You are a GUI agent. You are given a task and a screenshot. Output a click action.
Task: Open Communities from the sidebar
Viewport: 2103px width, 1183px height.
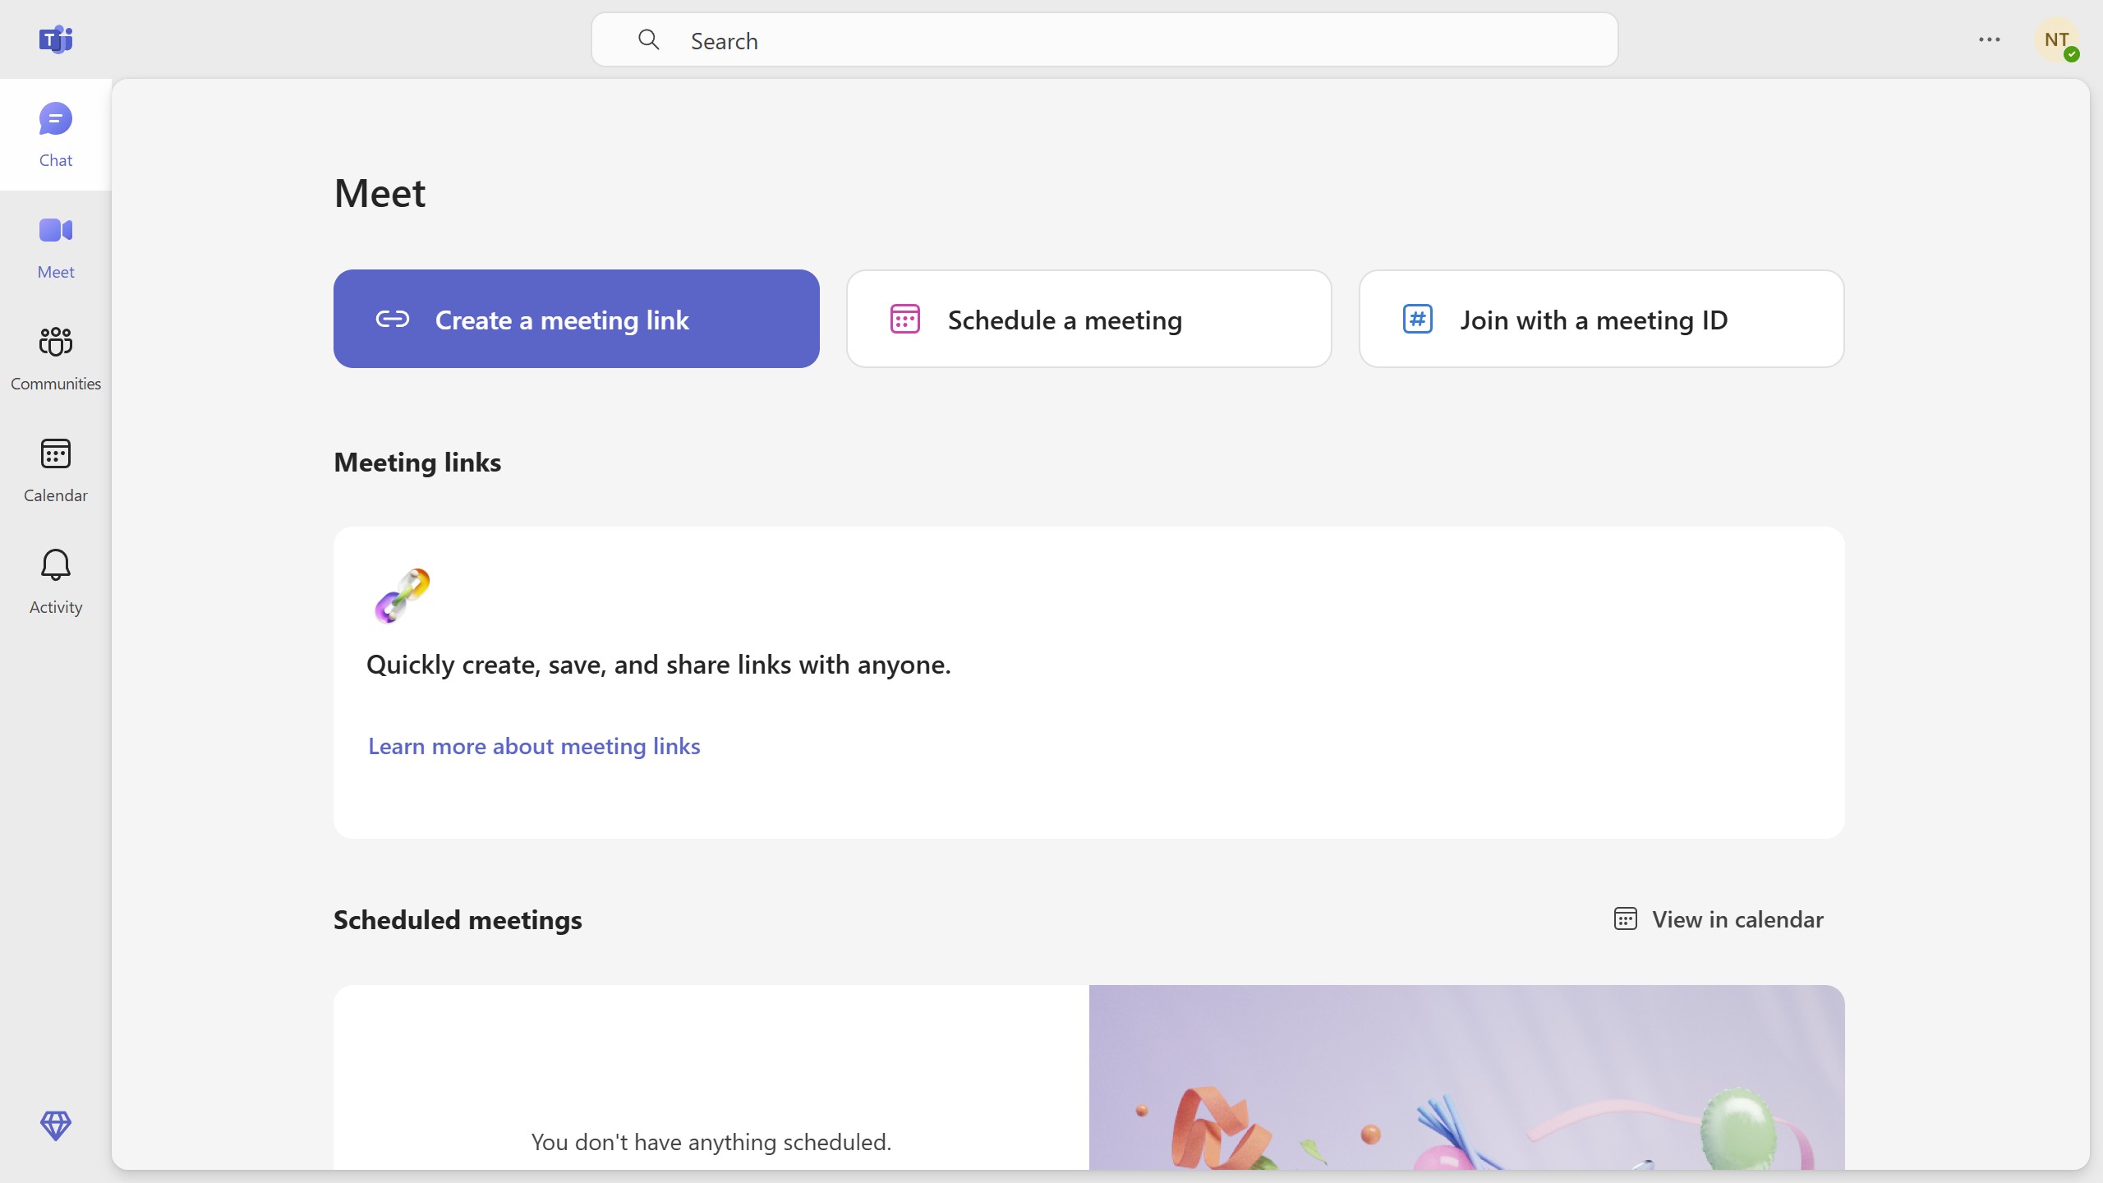(x=55, y=358)
